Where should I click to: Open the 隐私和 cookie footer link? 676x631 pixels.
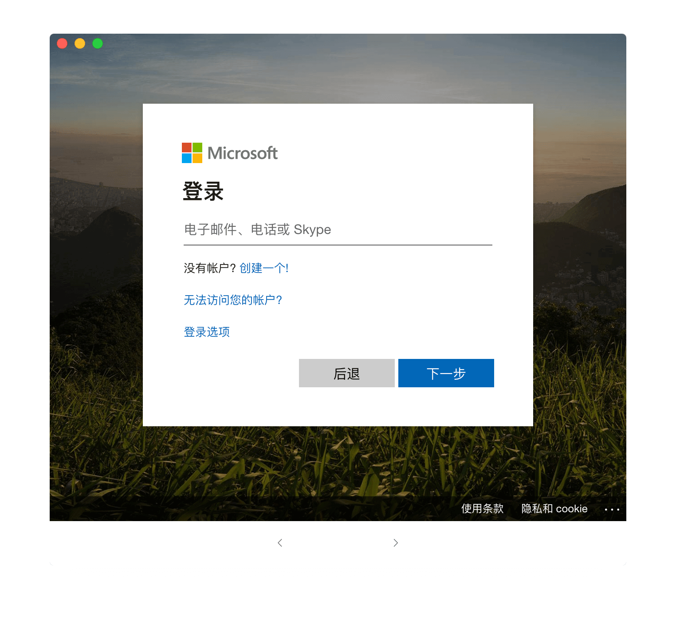pos(554,509)
